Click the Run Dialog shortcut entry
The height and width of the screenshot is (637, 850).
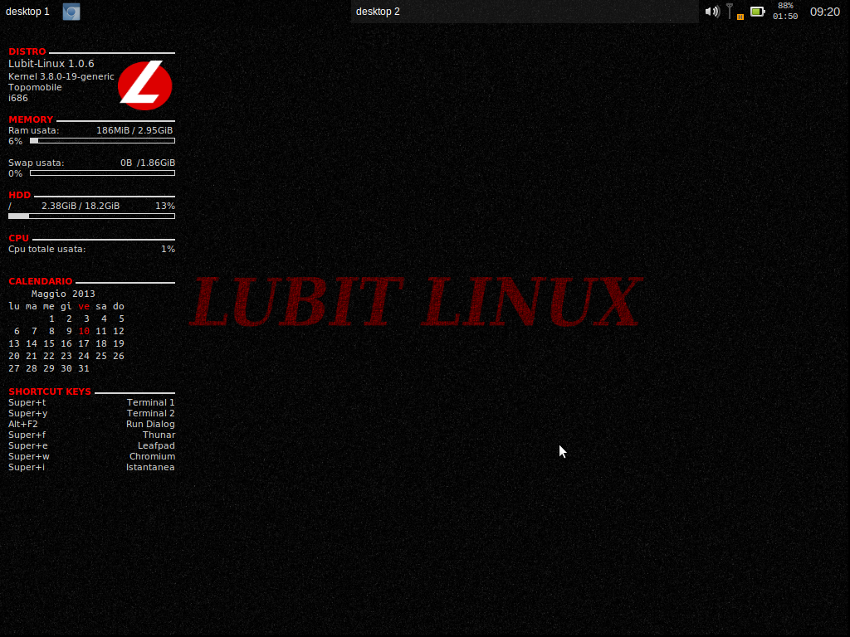click(x=150, y=424)
